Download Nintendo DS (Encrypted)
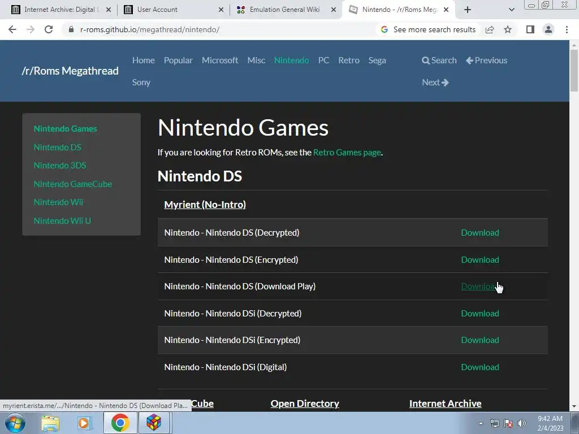Image resolution: width=579 pixels, height=434 pixels. (x=480, y=260)
